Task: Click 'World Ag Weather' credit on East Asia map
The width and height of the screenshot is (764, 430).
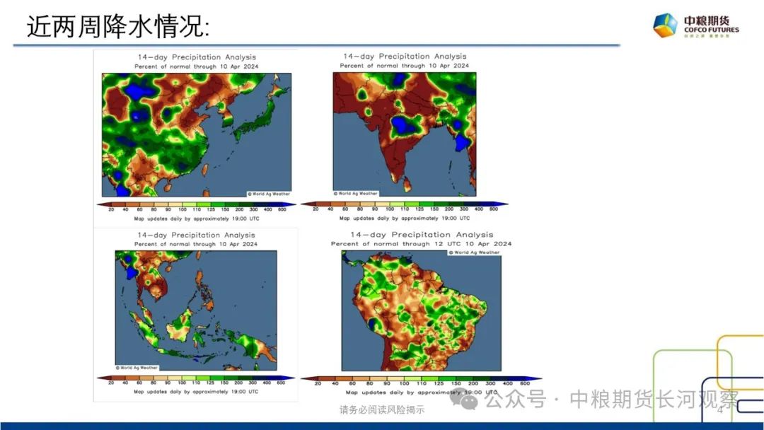Action: pos(269,194)
